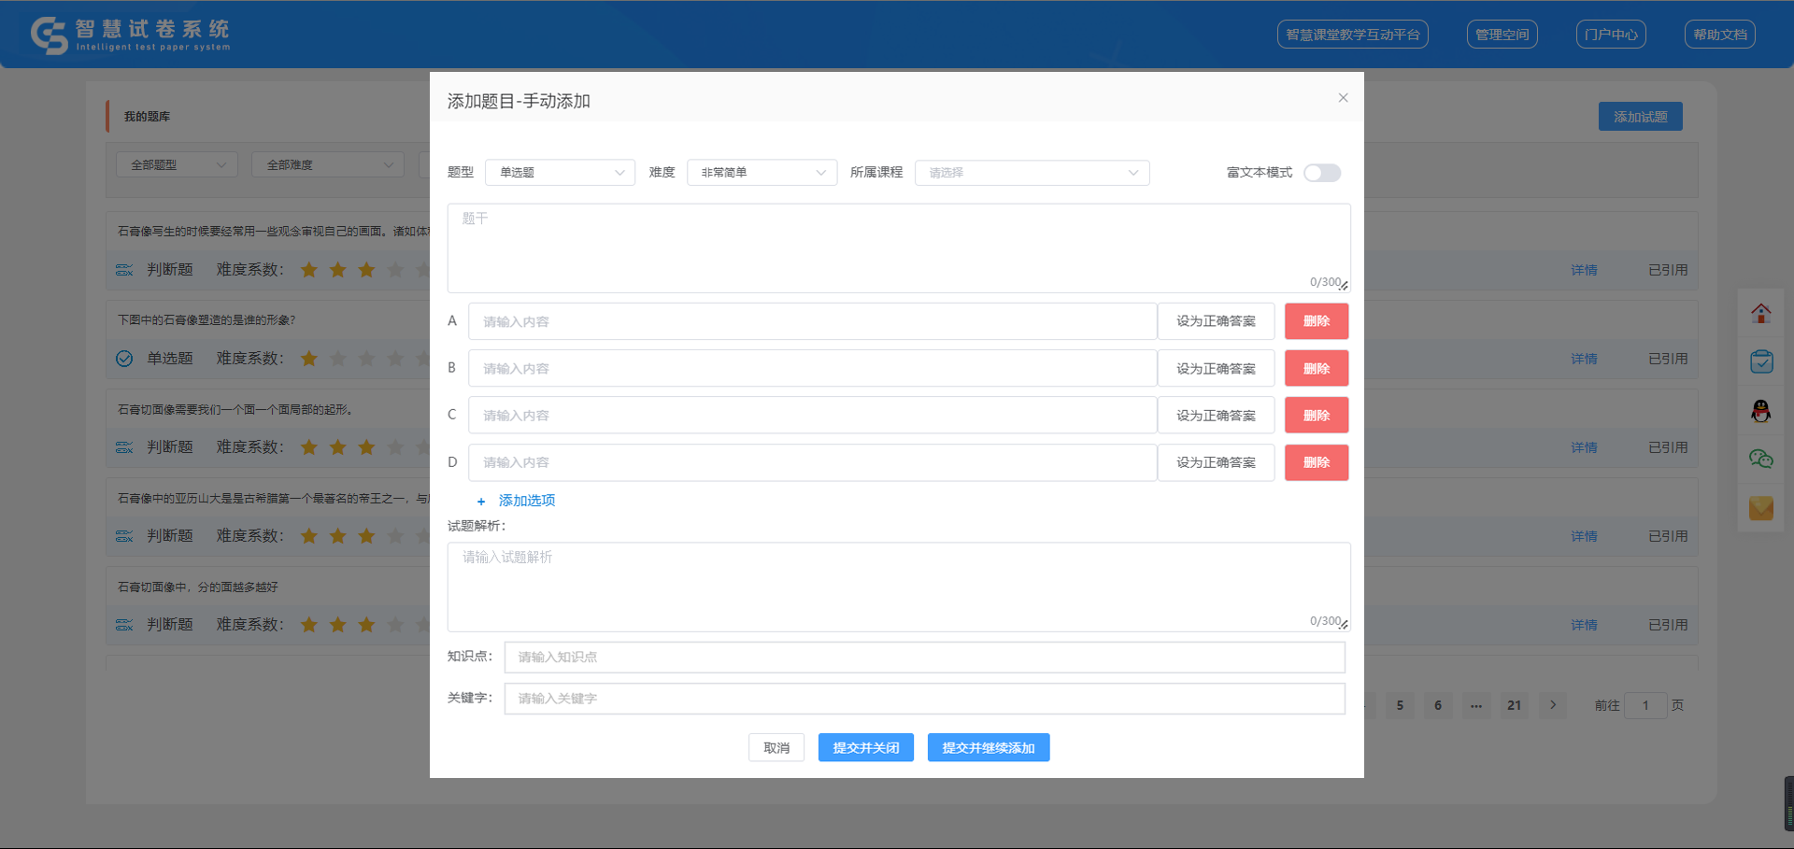The width and height of the screenshot is (1794, 849).
Task: Click the mail envelope sidebar icon
Action: (x=1760, y=508)
